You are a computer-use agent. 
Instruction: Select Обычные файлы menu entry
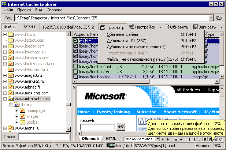[x=151, y=34]
